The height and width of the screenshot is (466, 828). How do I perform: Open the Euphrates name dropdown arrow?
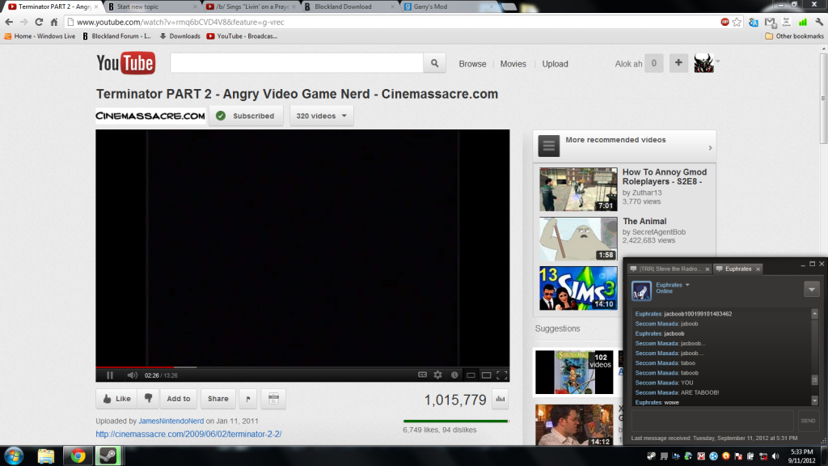pos(687,285)
